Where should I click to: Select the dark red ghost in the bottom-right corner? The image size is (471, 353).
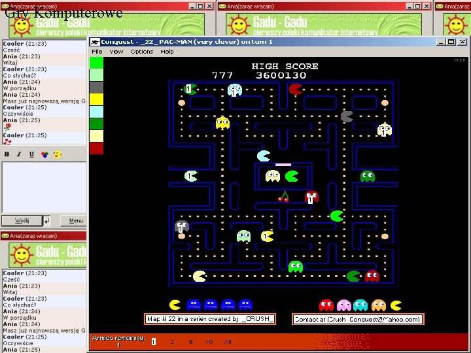(372, 276)
